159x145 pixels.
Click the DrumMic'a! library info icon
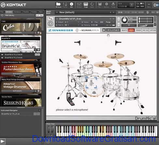click(36, 50)
